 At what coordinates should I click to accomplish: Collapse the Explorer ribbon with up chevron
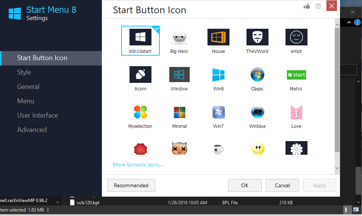coord(349,22)
